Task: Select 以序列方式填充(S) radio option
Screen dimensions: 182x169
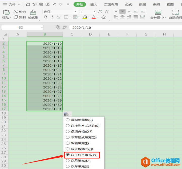Action: [67, 126]
